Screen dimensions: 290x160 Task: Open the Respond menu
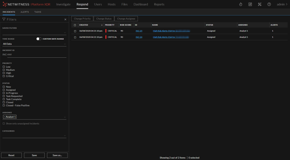coord(82,4)
